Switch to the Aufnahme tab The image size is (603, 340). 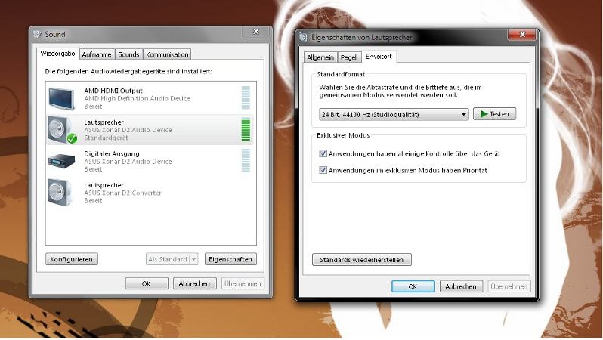(97, 54)
